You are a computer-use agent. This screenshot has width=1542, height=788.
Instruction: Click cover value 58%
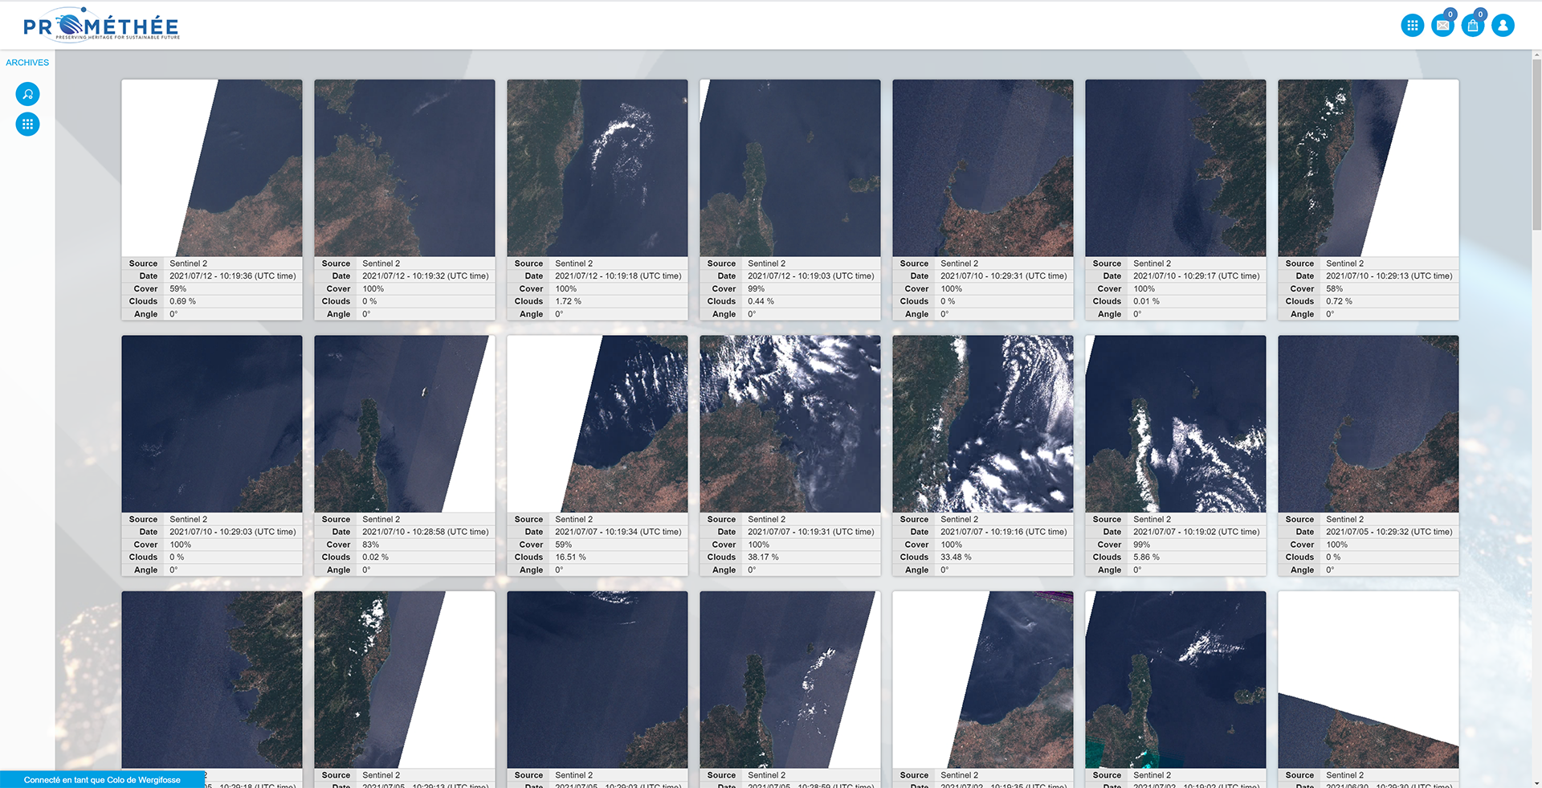pos(1335,289)
